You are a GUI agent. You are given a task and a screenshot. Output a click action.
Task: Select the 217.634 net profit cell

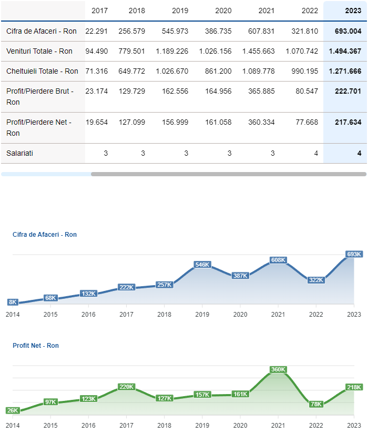point(347,122)
